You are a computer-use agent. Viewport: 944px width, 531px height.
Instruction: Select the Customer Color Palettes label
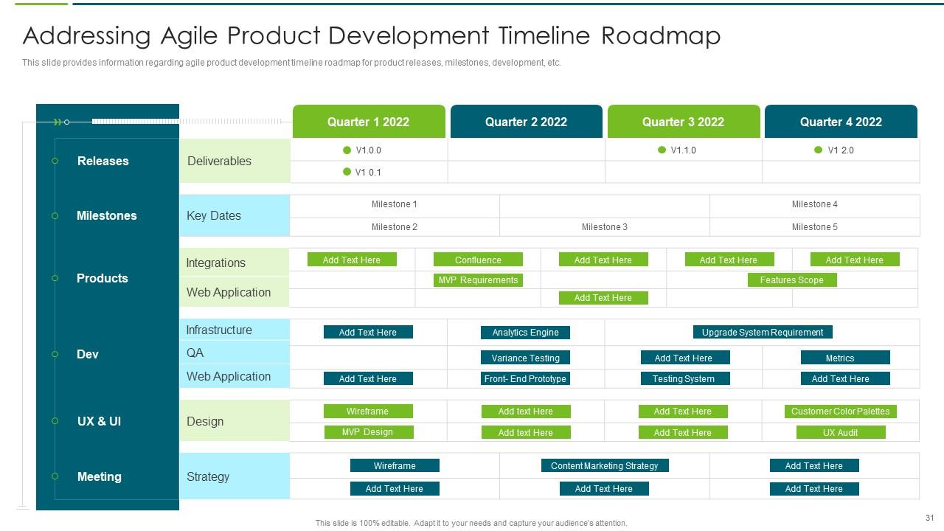(841, 412)
